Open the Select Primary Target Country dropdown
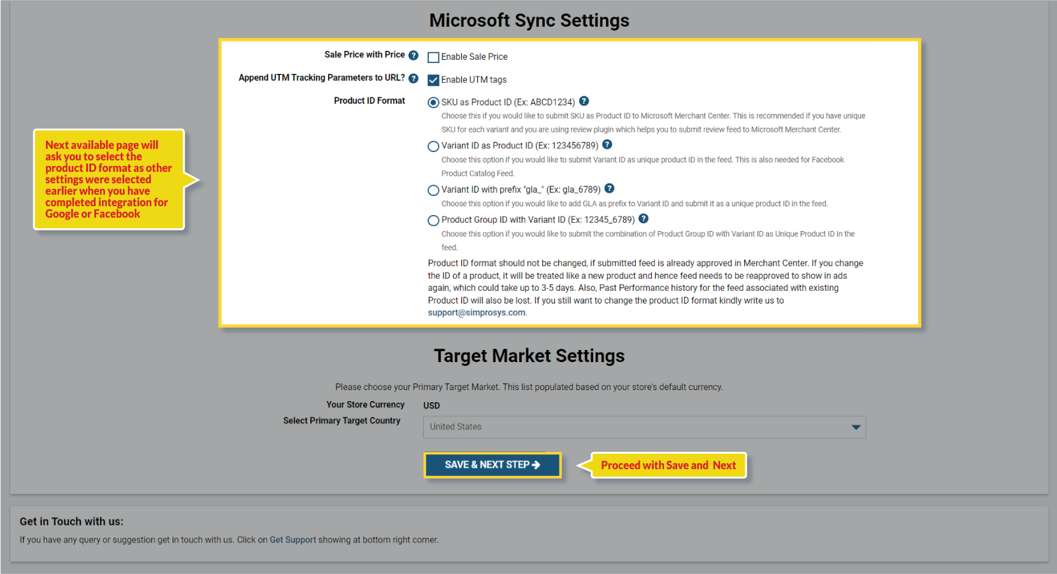 (x=644, y=427)
